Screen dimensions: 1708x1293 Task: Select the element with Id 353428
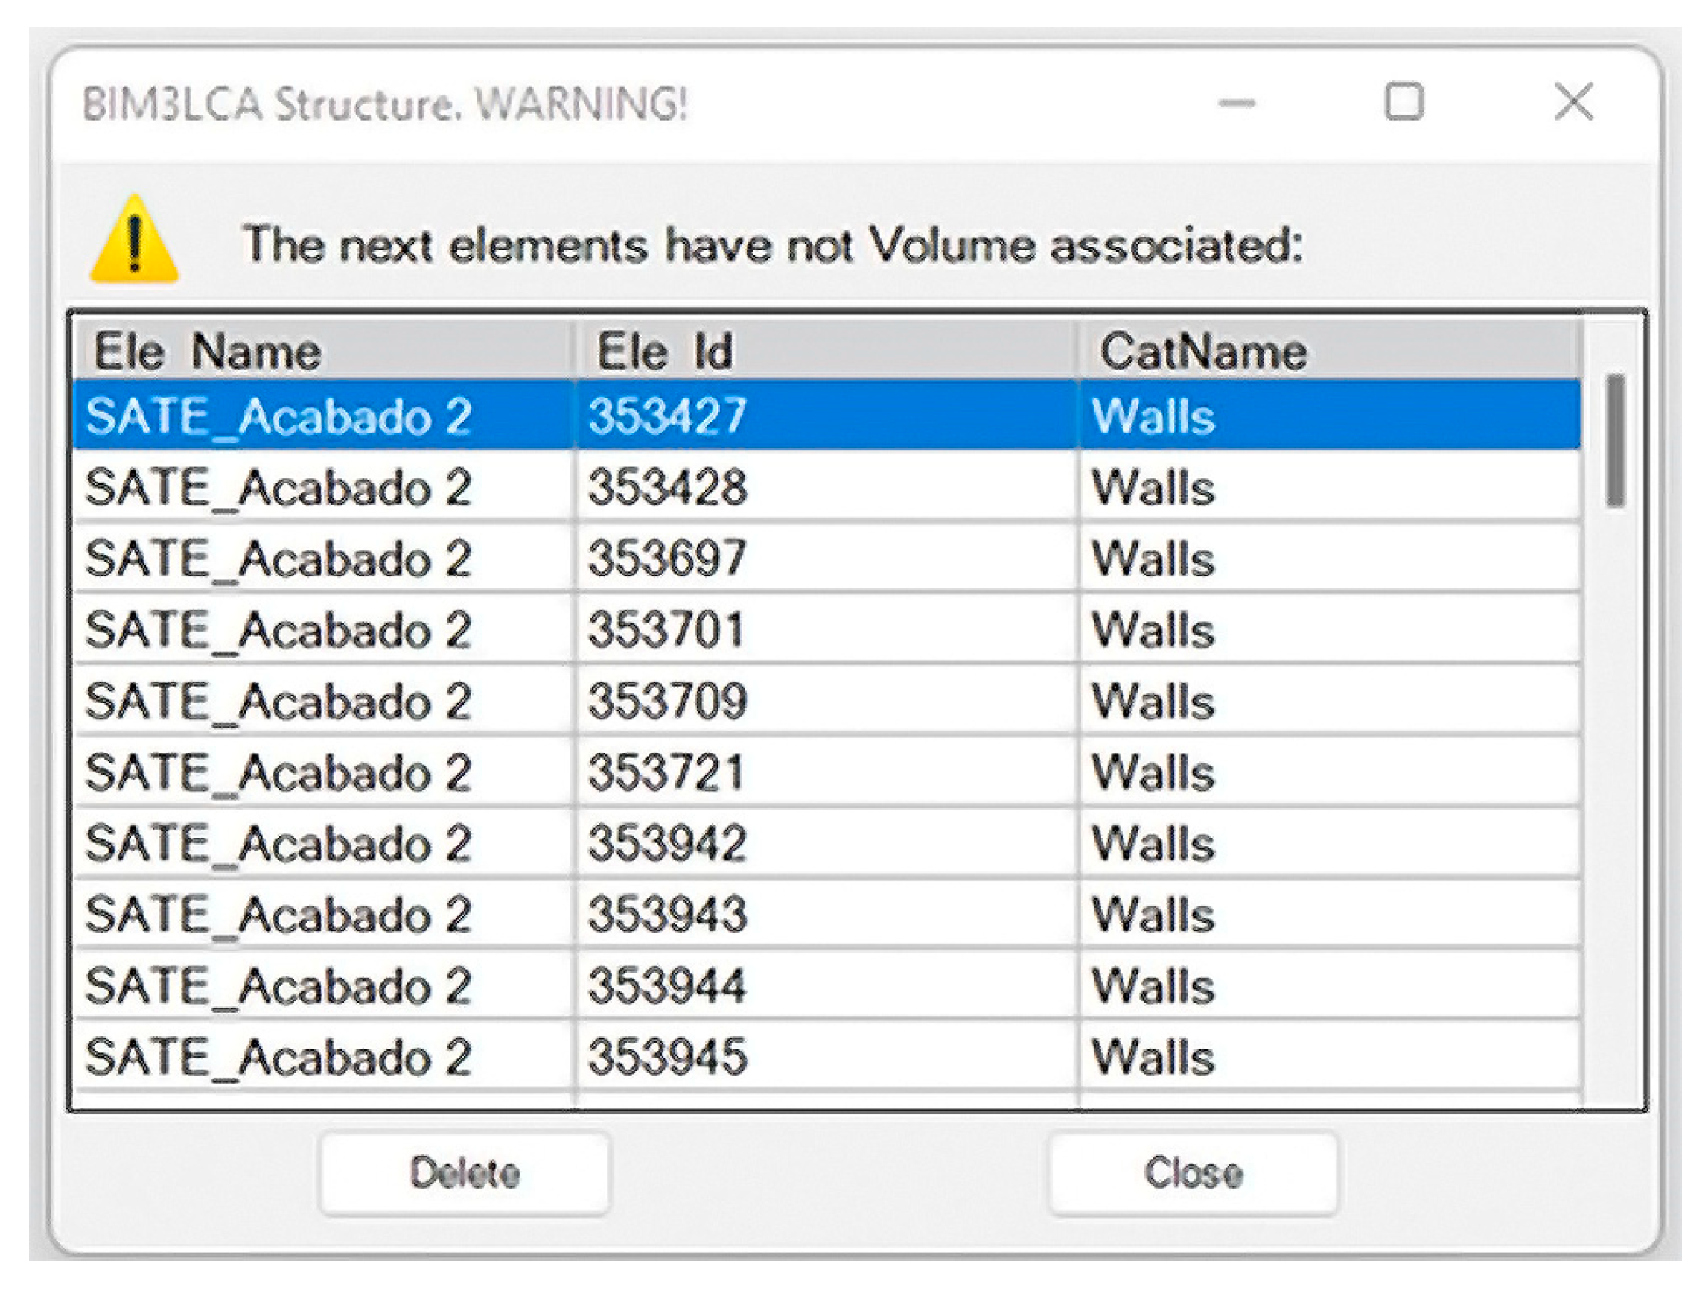click(668, 487)
